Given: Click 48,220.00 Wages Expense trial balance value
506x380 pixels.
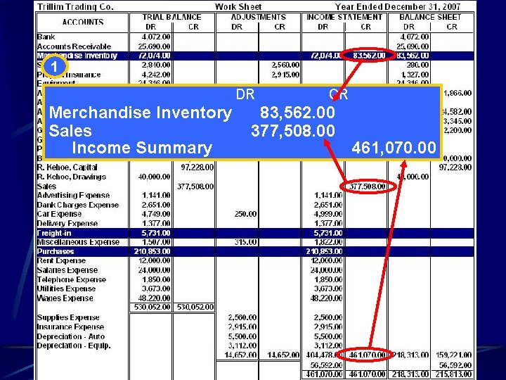Looking at the screenshot, I should (154, 298).
